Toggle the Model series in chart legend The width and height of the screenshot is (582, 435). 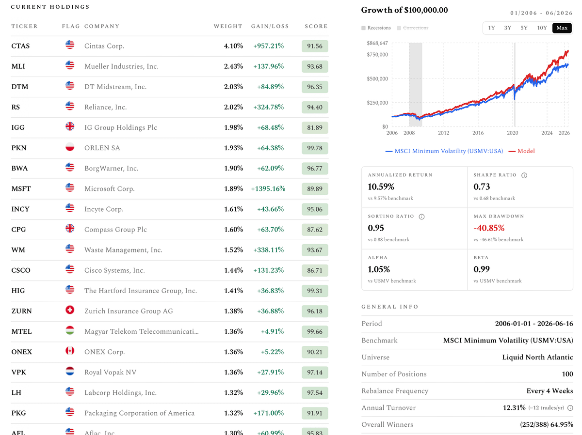tap(522, 151)
